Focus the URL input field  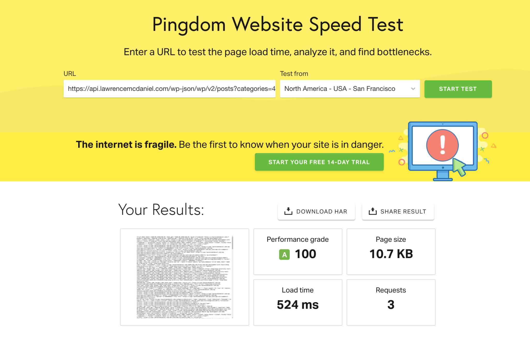coord(170,89)
